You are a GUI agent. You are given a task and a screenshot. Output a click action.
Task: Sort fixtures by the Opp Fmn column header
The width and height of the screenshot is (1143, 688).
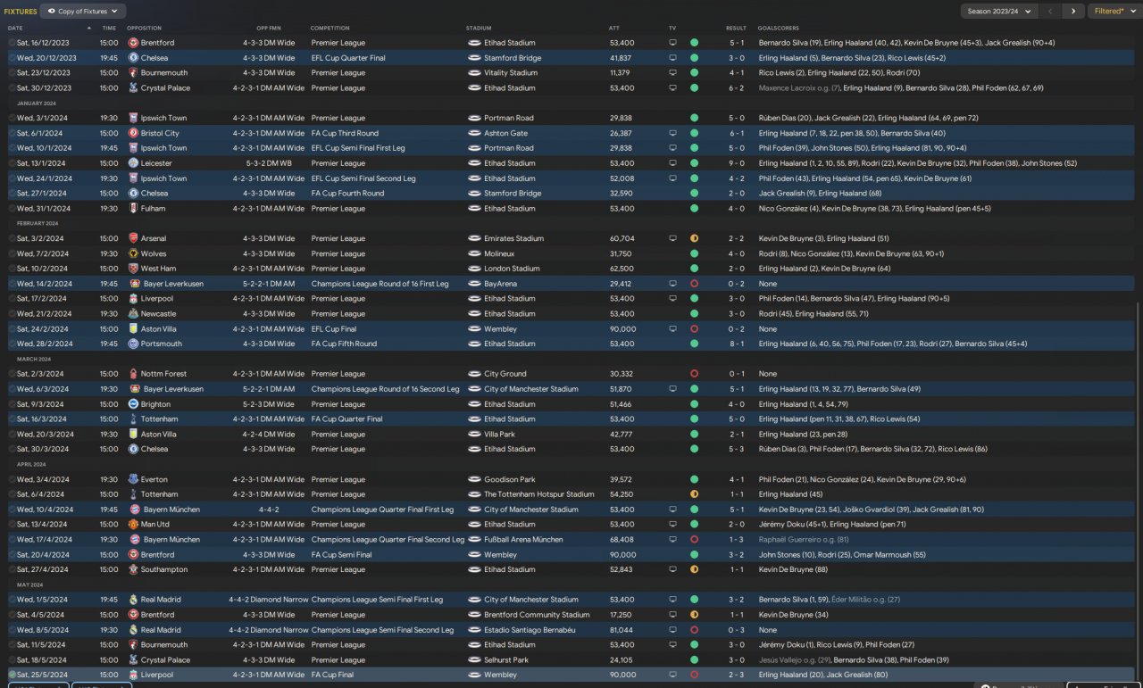(268, 28)
